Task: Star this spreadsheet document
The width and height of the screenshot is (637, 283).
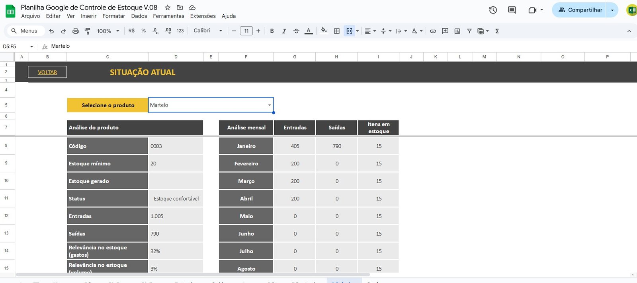Action: [x=168, y=8]
